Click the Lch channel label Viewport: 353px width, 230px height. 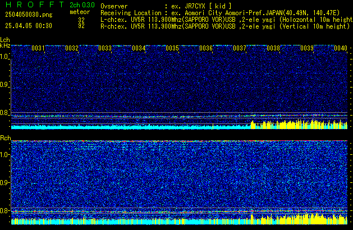coord(5,40)
